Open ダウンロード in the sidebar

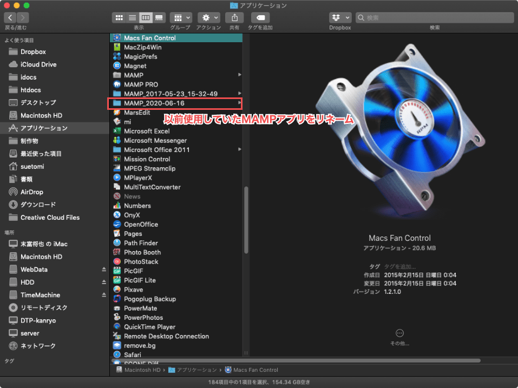click(x=38, y=205)
